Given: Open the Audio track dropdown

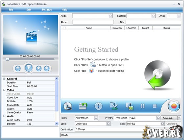Looking at the screenshot, I should tap(110, 16).
